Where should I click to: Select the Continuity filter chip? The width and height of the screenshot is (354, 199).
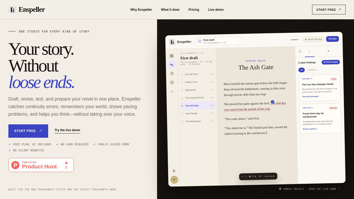312,70
